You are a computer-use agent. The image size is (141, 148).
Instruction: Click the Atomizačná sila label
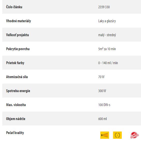click(17, 77)
